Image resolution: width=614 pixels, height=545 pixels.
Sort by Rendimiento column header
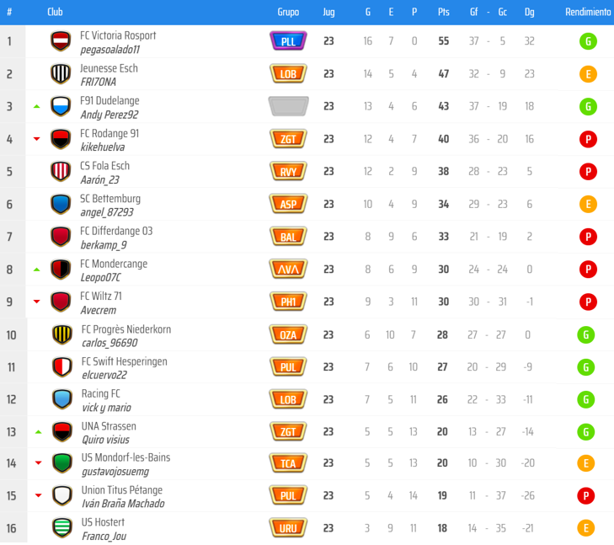pos(588,12)
